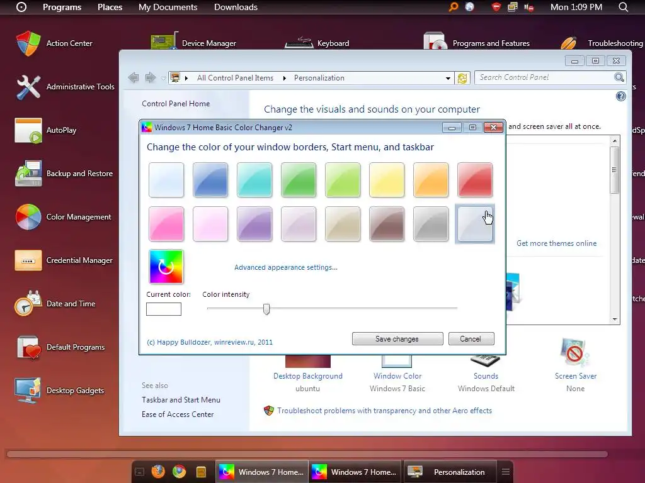Click the rainbow custom color picker icon

(x=166, y=267)
